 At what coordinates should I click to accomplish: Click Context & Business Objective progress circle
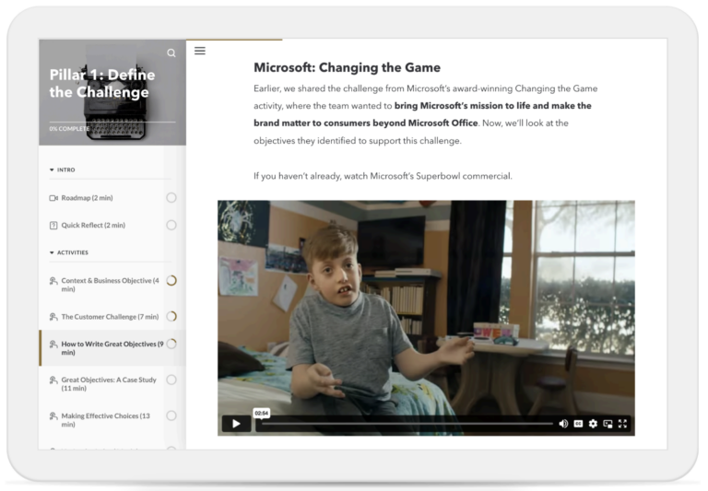171,281
